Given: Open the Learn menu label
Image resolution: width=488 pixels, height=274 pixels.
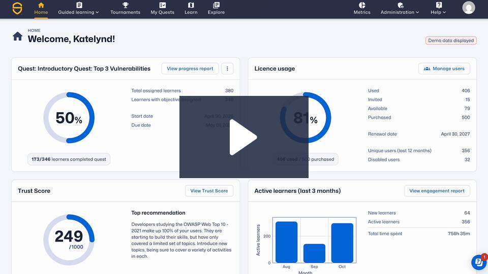Looking at the screenshot, I should point(191,12).
